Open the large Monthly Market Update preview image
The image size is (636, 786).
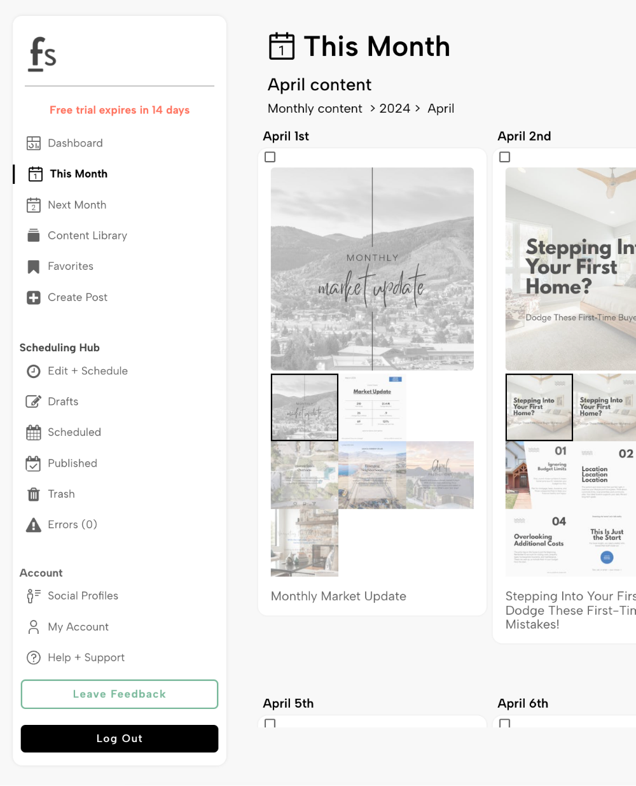[372, 269]
